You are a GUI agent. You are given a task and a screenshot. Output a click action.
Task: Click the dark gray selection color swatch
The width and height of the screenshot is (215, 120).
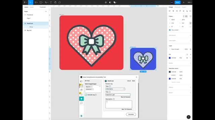[170, 72]
